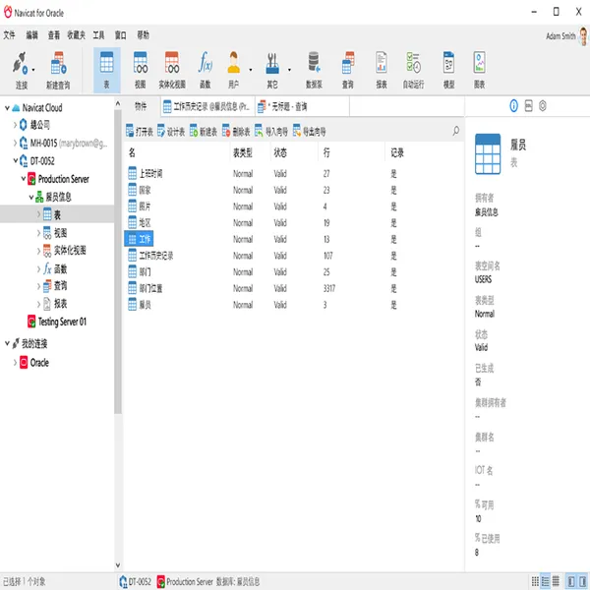This screenshot has width=590, height=590.
Task: Select the 函数 f(x) toolbar icon
Action: [206, 70]
